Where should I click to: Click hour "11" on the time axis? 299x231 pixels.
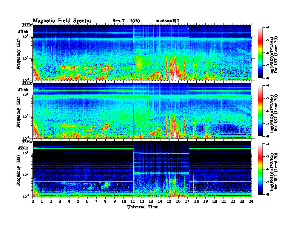tap(133, 201)
